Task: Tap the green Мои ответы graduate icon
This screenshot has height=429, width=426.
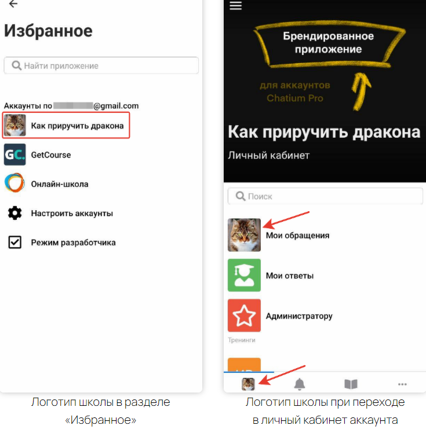Action: point(244,275)
